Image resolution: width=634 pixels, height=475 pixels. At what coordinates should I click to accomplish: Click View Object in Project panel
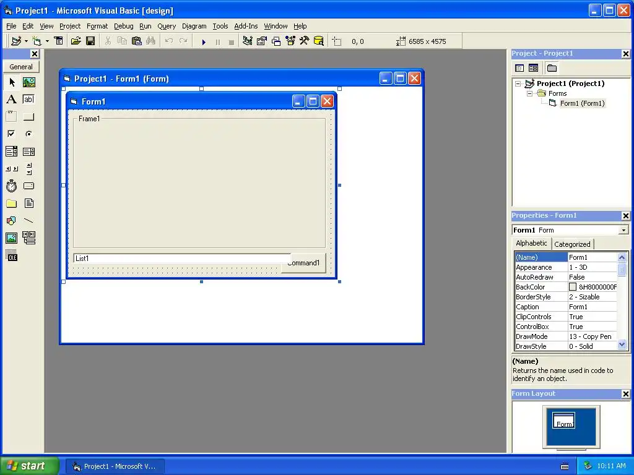[533, 68]
